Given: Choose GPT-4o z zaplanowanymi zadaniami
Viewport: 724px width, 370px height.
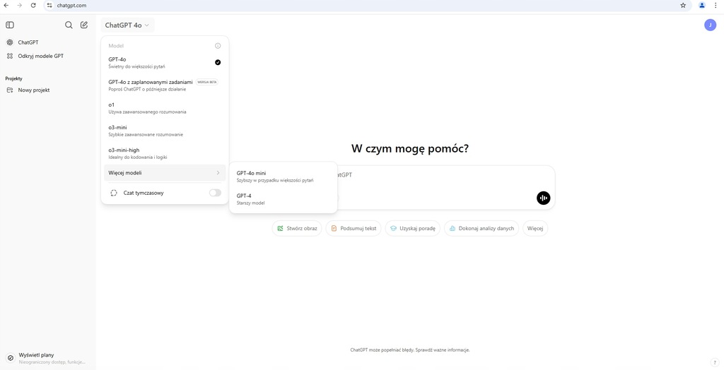Looking at the screenshot, I should coord(164,85).
